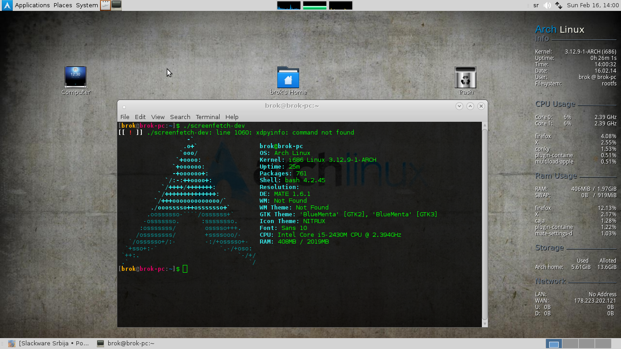Click the network connection arrows icon
The width and height of the screenshot is (621, 349).
558,5
